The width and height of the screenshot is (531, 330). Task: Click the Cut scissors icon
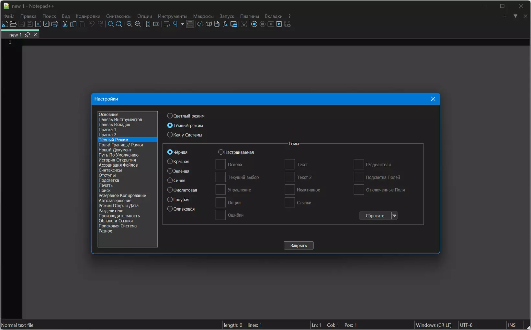click(65, 24)
